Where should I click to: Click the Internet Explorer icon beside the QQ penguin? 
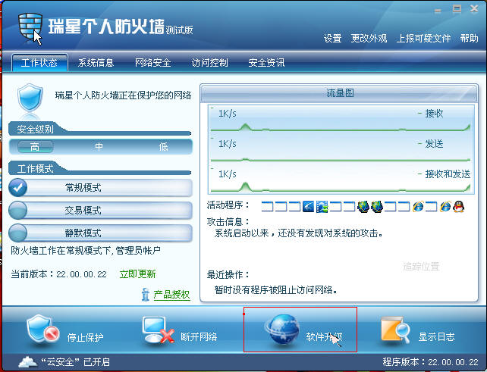pyautogui.click(x=445, y=206)
